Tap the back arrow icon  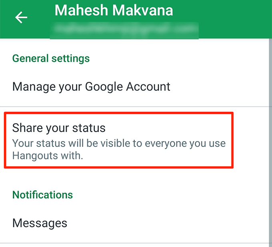pos(21,17)
